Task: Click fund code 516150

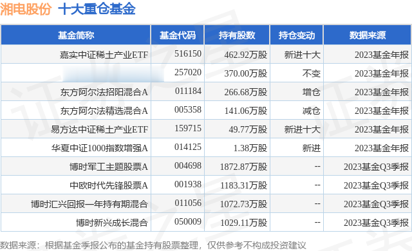Action: pos(188,53)
